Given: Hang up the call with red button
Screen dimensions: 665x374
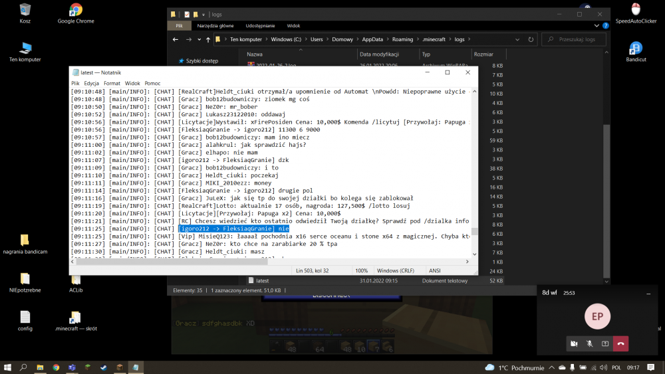Looking at the screenshot, I should click(x=620, y=343).
